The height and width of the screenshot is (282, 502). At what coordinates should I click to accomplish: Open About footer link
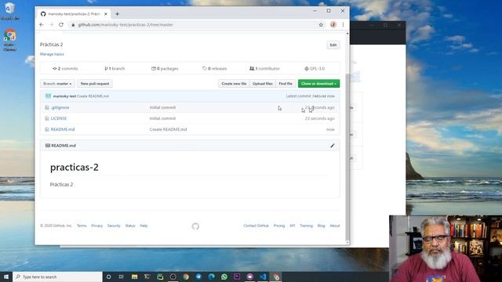click(335, 226)
